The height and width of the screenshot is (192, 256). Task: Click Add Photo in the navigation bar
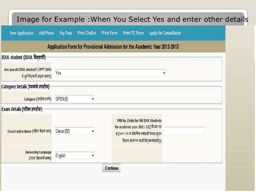click(x=46, y=33)
